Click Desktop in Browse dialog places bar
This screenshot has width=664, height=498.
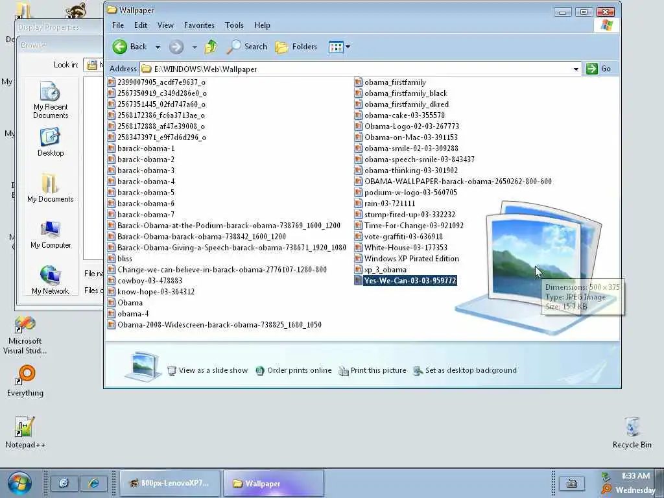point(51,143)
